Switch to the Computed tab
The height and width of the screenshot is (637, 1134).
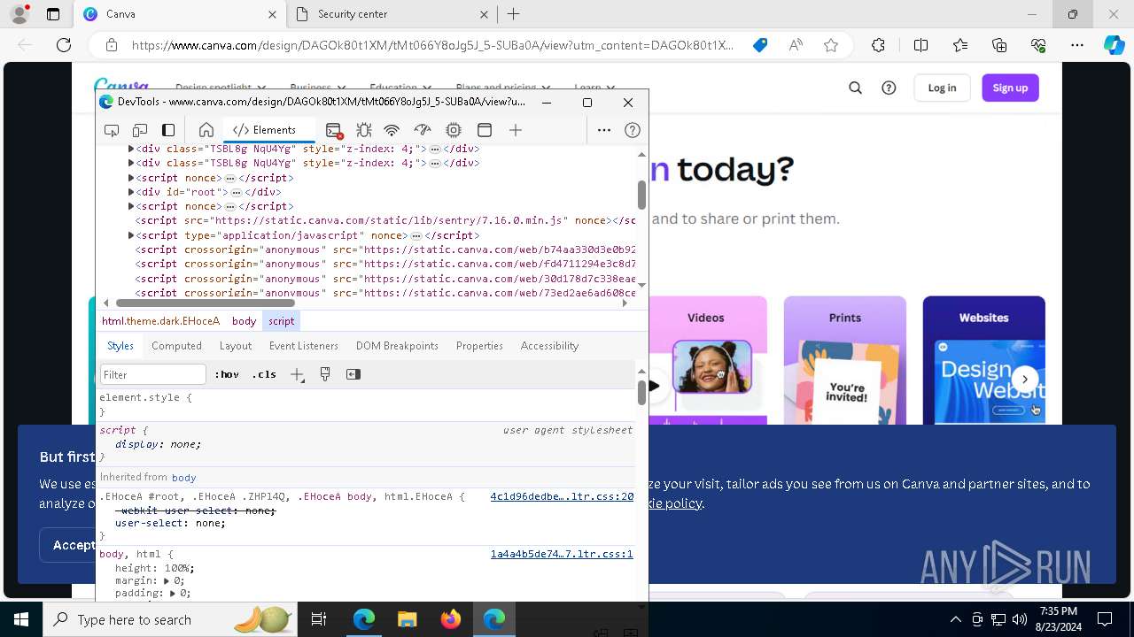pyautogui.click(x=176, y=346)
